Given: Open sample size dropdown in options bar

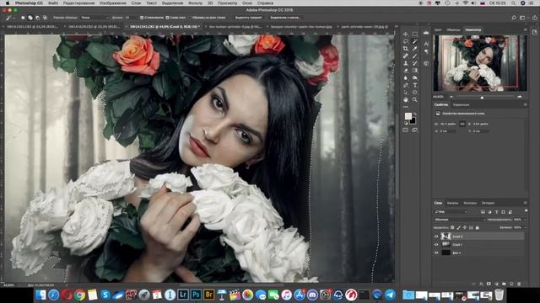Looking at the screenshot, I should click(94, 18).
